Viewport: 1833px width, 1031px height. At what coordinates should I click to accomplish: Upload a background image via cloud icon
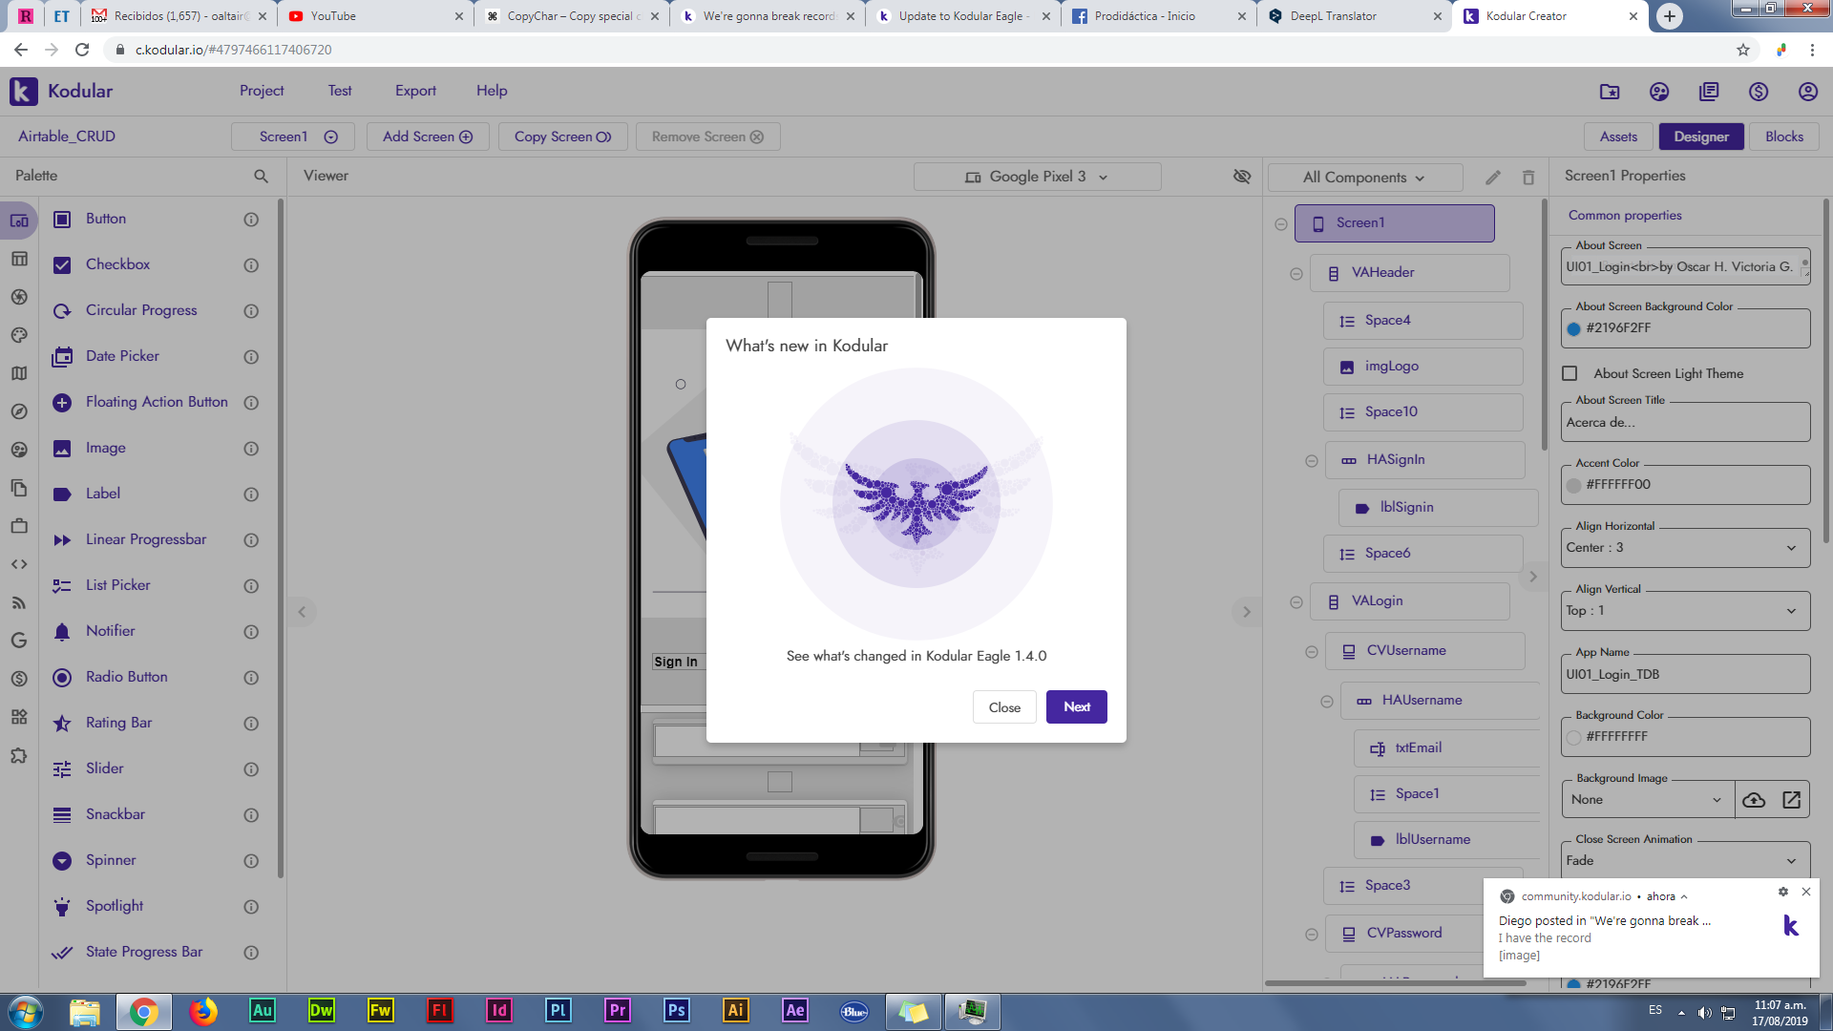click(1754, 800)
